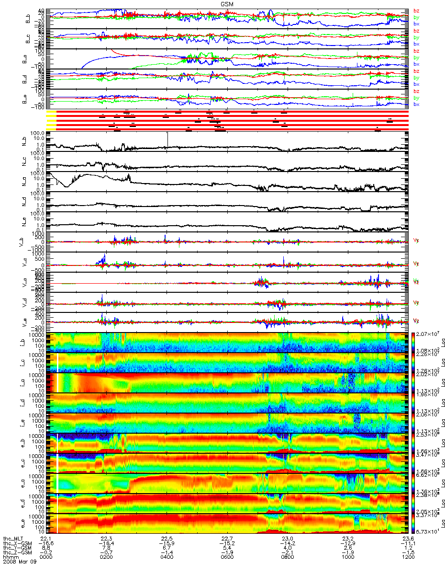Image resolution: width=445 pixels, height=575 pixels.
Task: Click the Z-GSM value -1.4
Action: point(167,553)
